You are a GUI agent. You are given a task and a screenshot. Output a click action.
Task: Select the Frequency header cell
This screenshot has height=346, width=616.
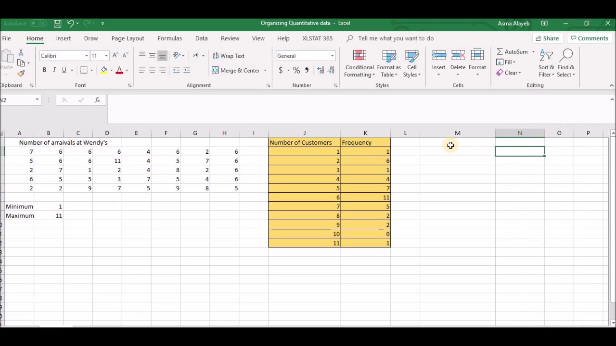(365, 143)
